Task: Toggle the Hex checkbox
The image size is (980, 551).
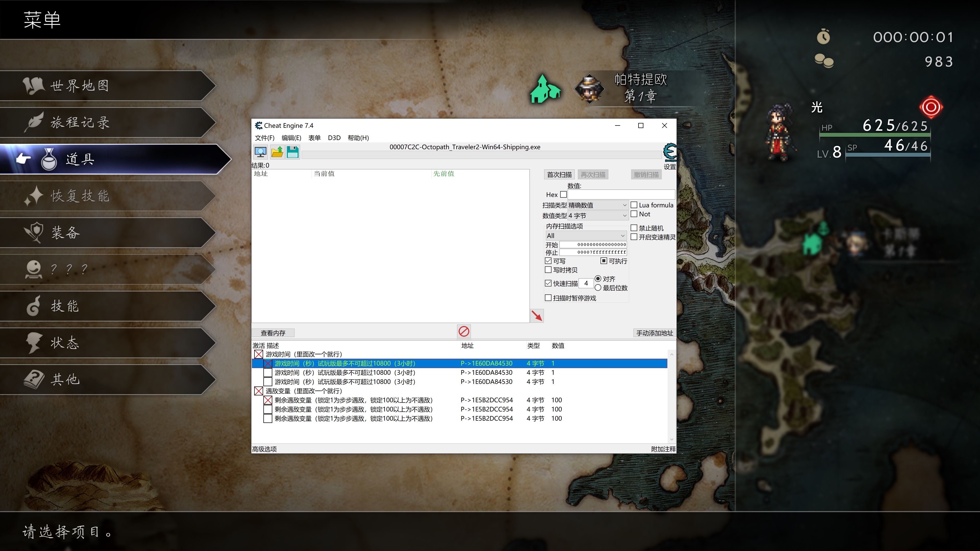Action: (x=563, y=195)
